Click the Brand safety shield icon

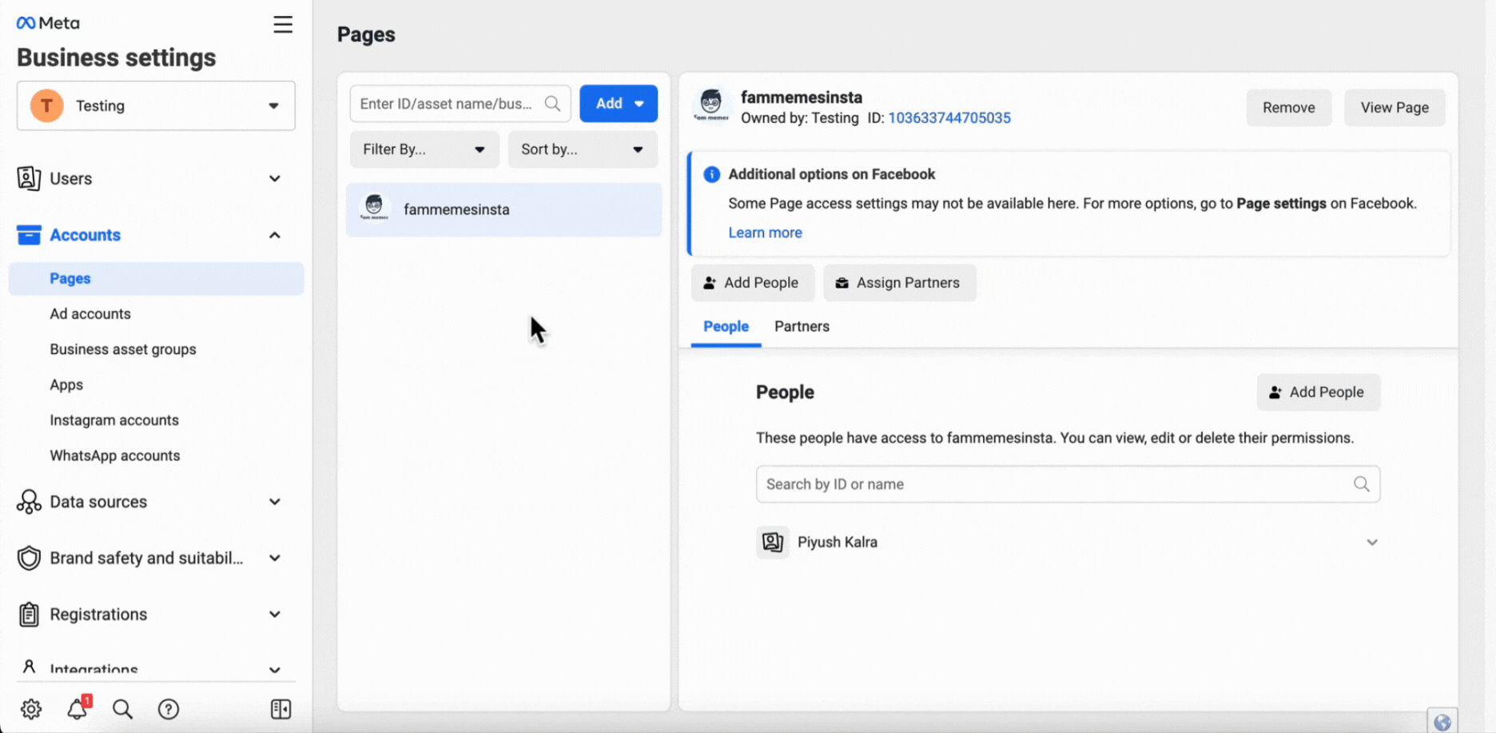pyautogui.click(x=29, y=558)
